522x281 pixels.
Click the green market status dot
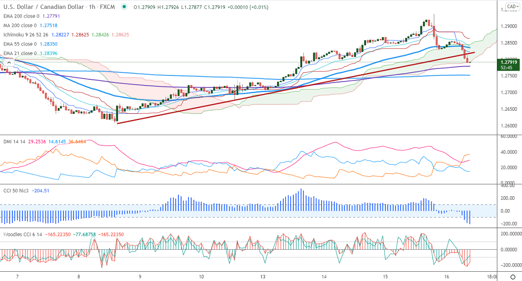coord(124,7)
